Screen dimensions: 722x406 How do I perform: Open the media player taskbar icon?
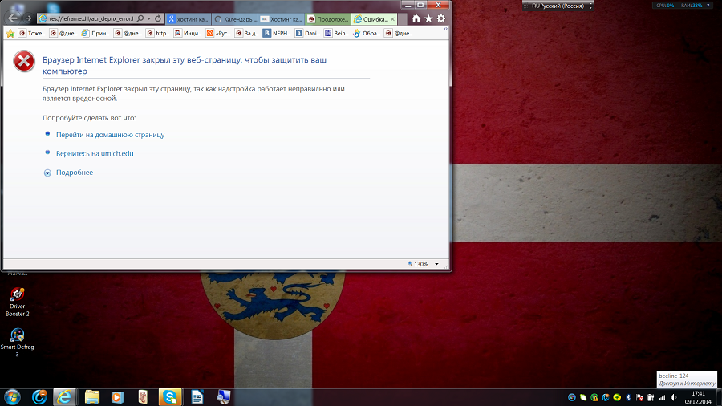pyautogui.click(x=117, y=397)
